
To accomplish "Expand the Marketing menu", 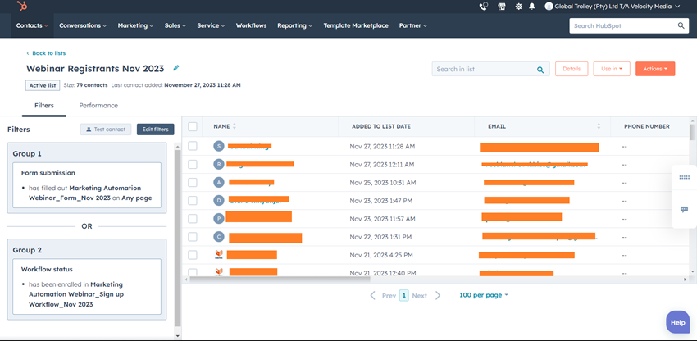I will (x=135, y=25).
